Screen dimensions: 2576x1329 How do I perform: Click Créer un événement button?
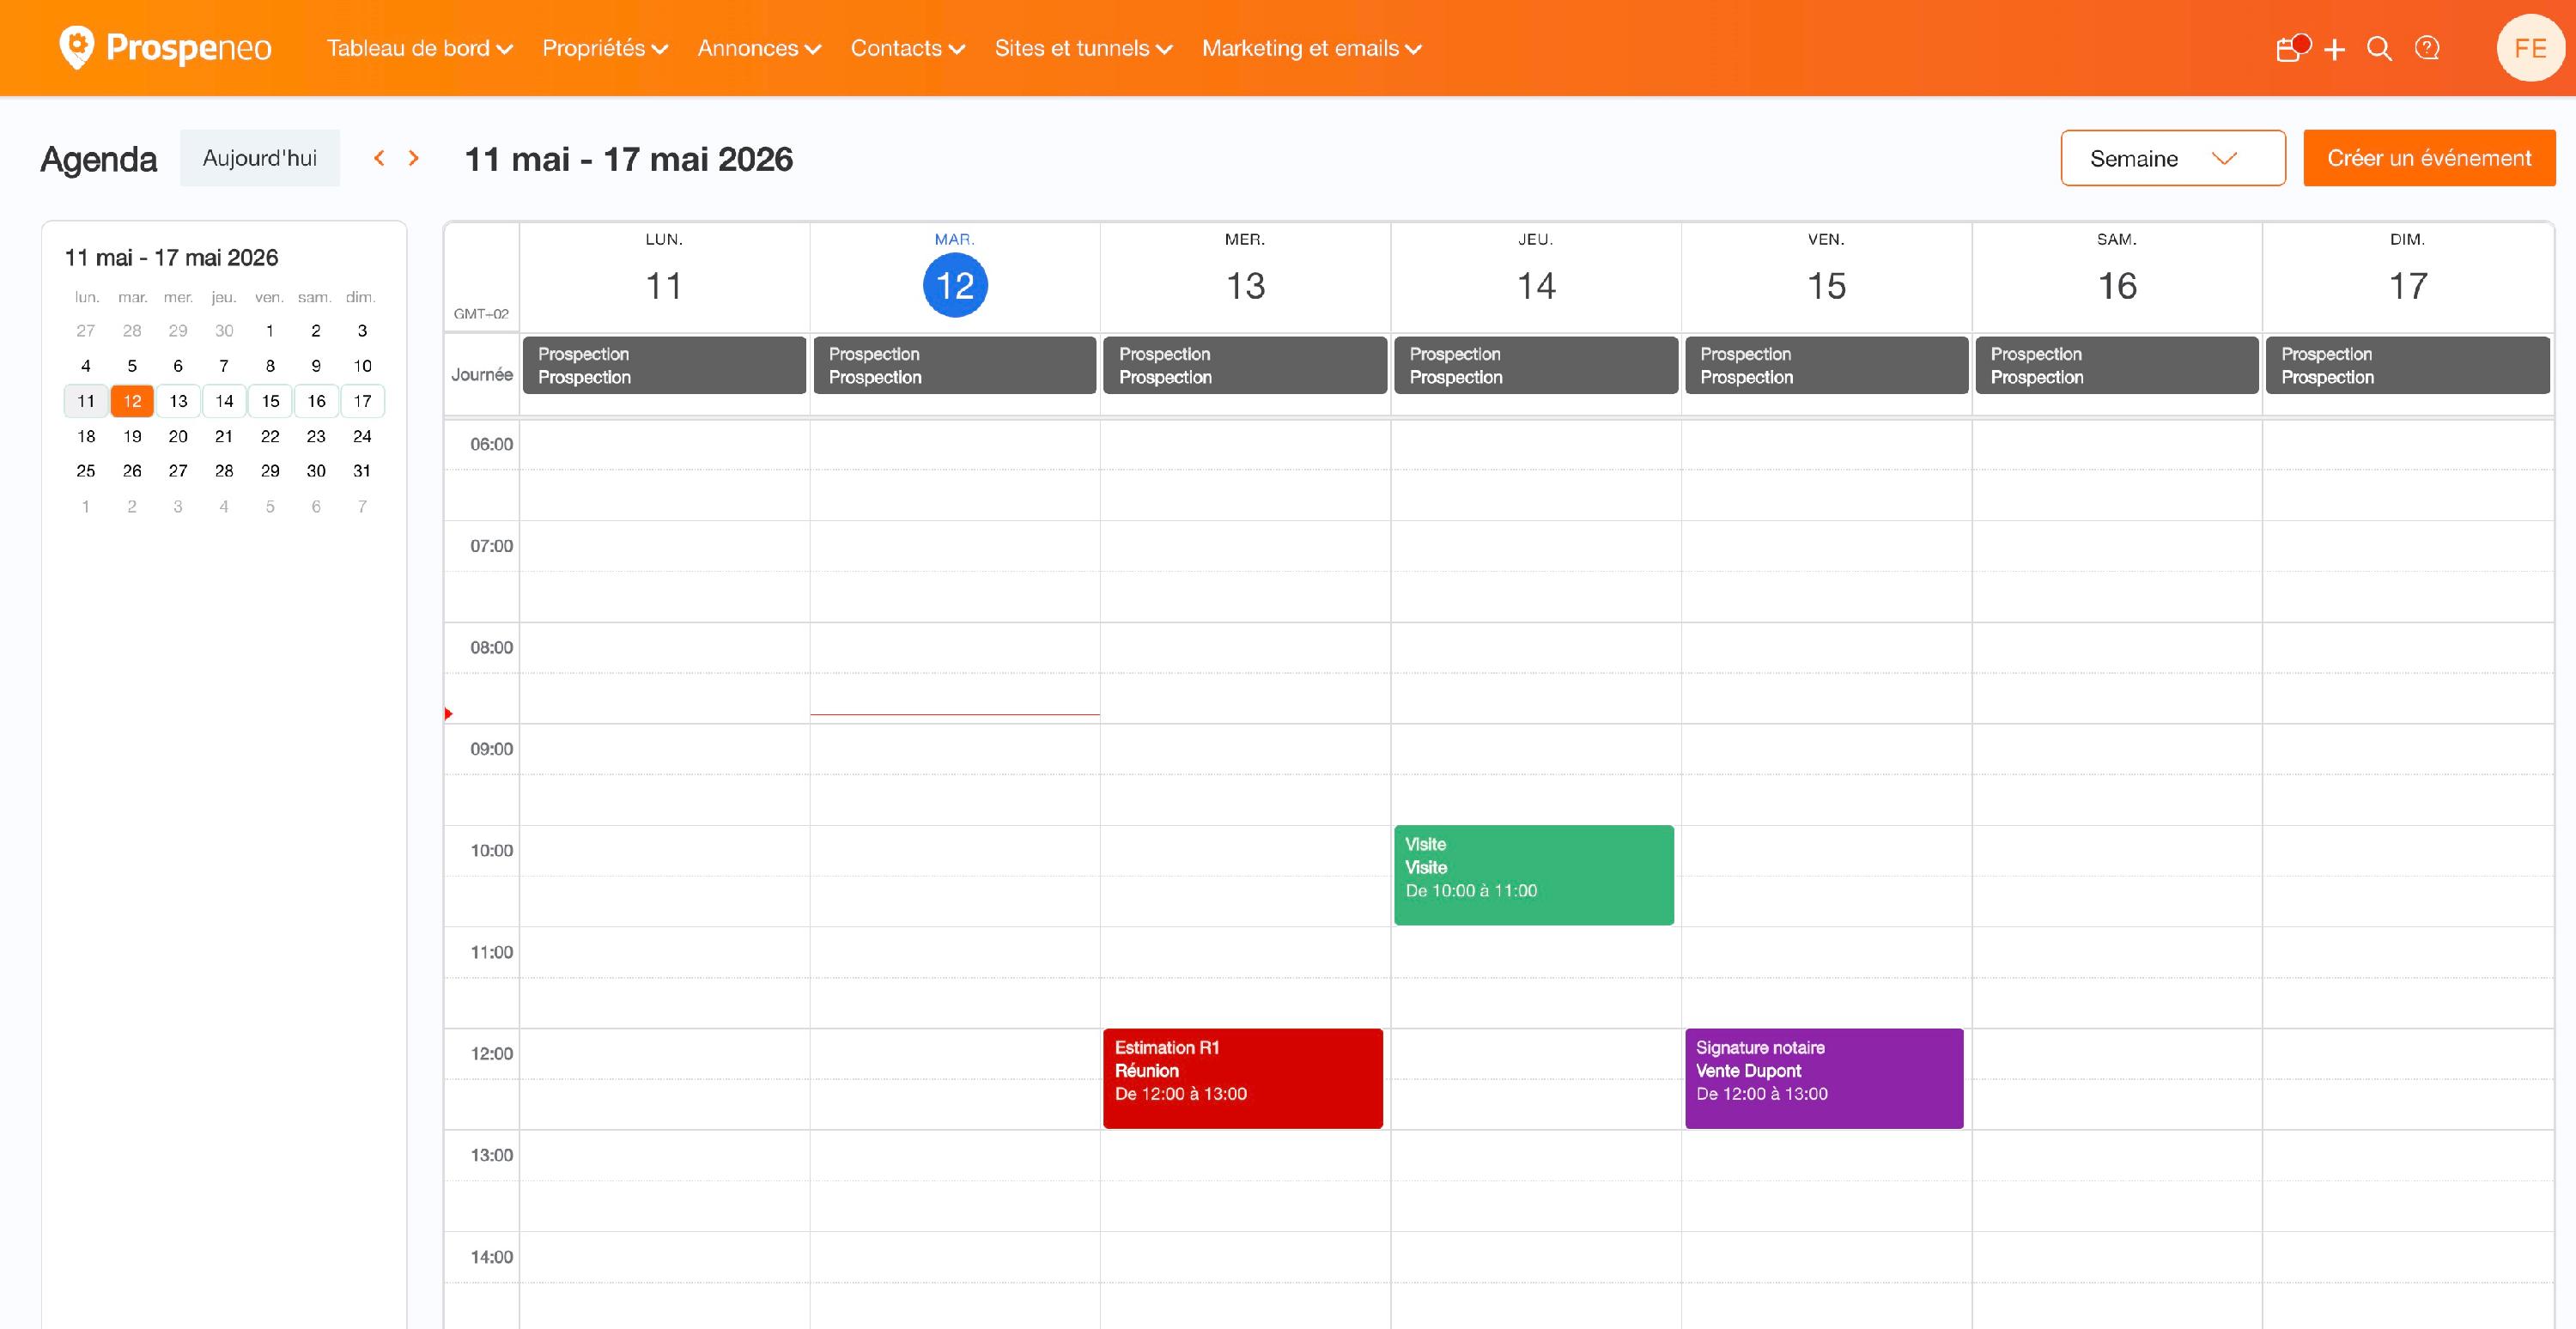(2429, 158)
